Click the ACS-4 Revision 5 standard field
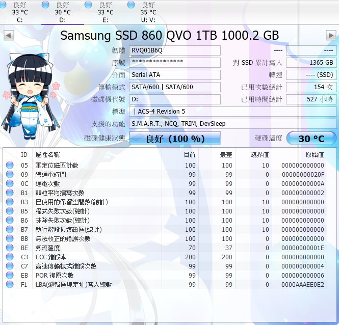The height and width of the screenshot is (325, 339). 233,112
